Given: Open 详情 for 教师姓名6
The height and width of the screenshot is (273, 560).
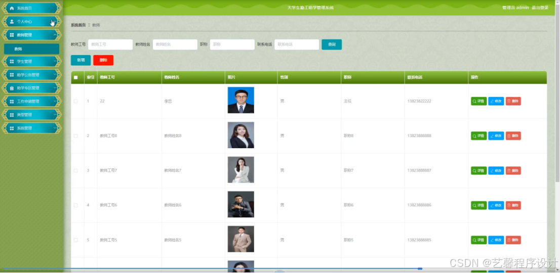Looking at the screenshot, I should pos(478,205).
